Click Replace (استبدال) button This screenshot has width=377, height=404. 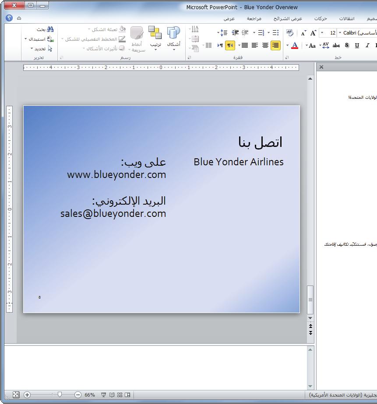click(x=39, y=39)
